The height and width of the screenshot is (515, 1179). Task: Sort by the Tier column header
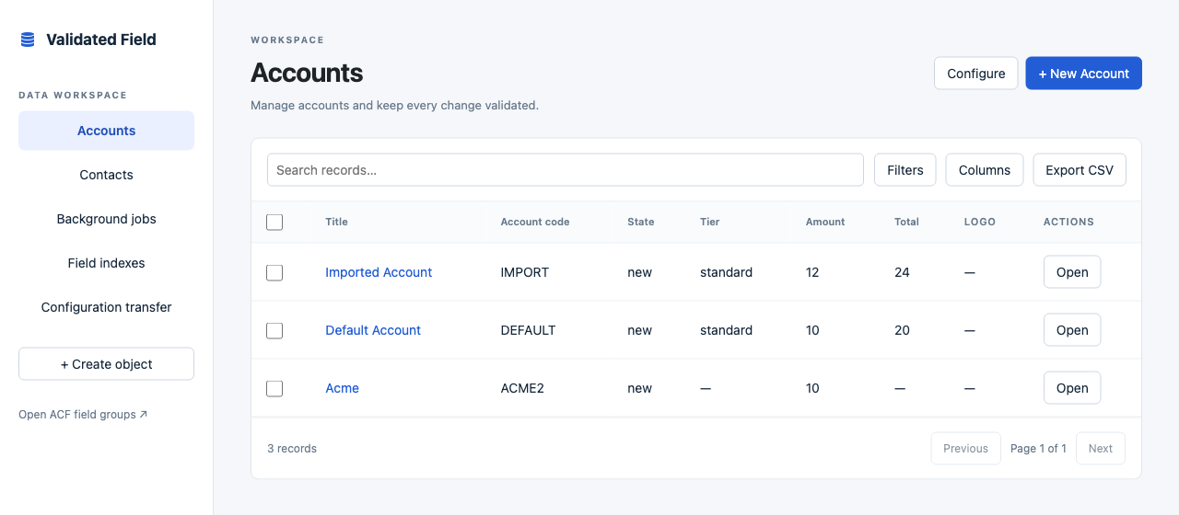pyautogui.click(x=709, y=222)
